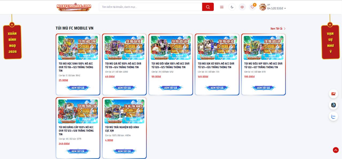Click Xem Tất Cả under Học Sinh card
This screenshot has width=342, height=159.
[x=78, y=88]
